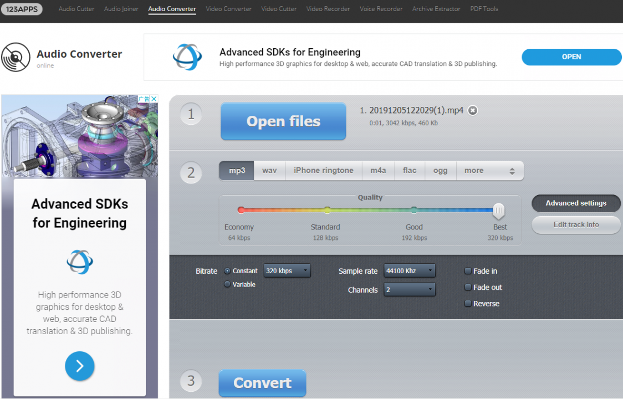
Task: Click the file info '0:01, 3042 kbps, 460 Kb'
Action: (x=404, y=123)
